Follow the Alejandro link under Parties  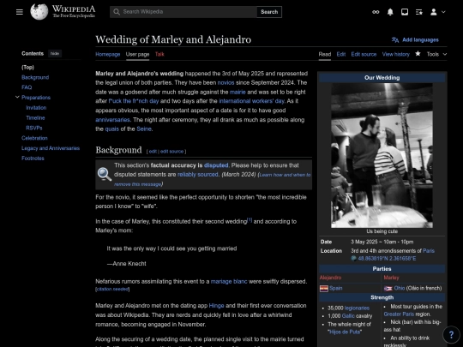(330, 278)
